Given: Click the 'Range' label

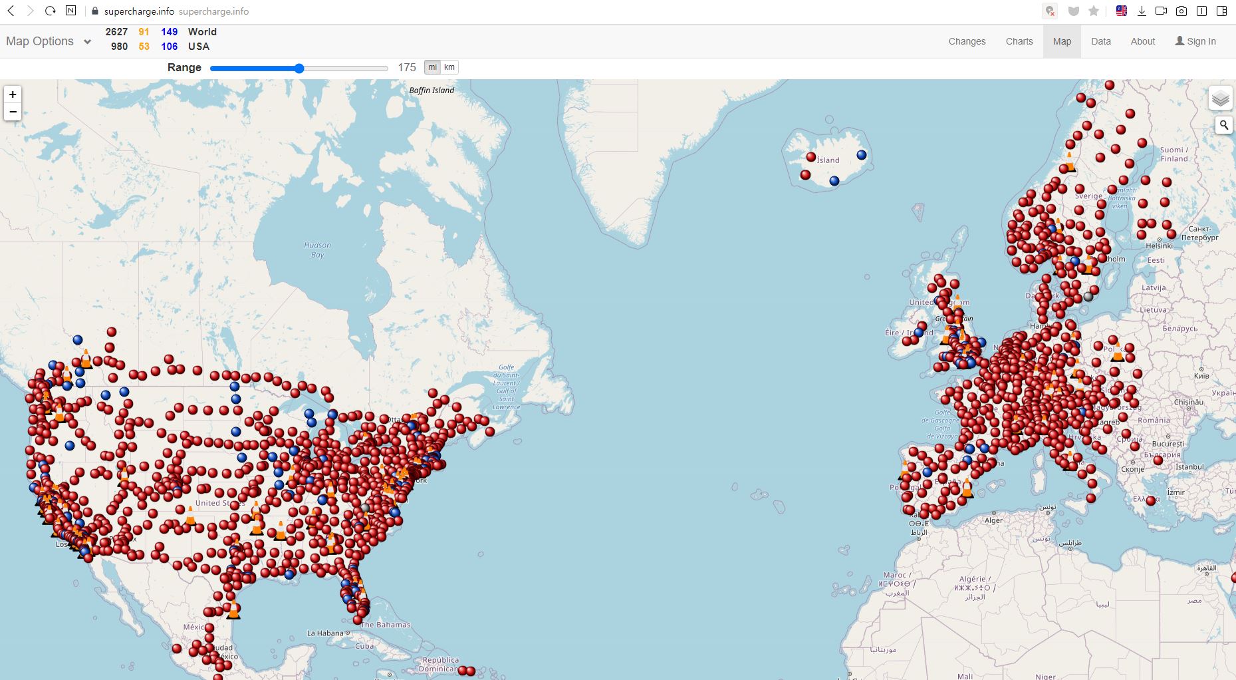Looking at the screenshot, I should pyautogui.click(x=184, y=67).
